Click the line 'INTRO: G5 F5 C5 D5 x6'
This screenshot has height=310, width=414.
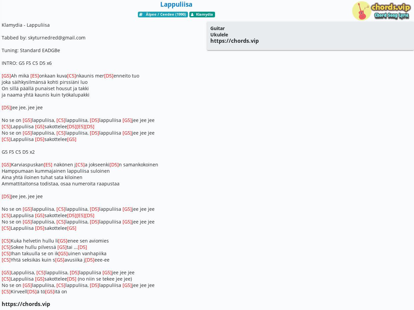tap(27, 63)
